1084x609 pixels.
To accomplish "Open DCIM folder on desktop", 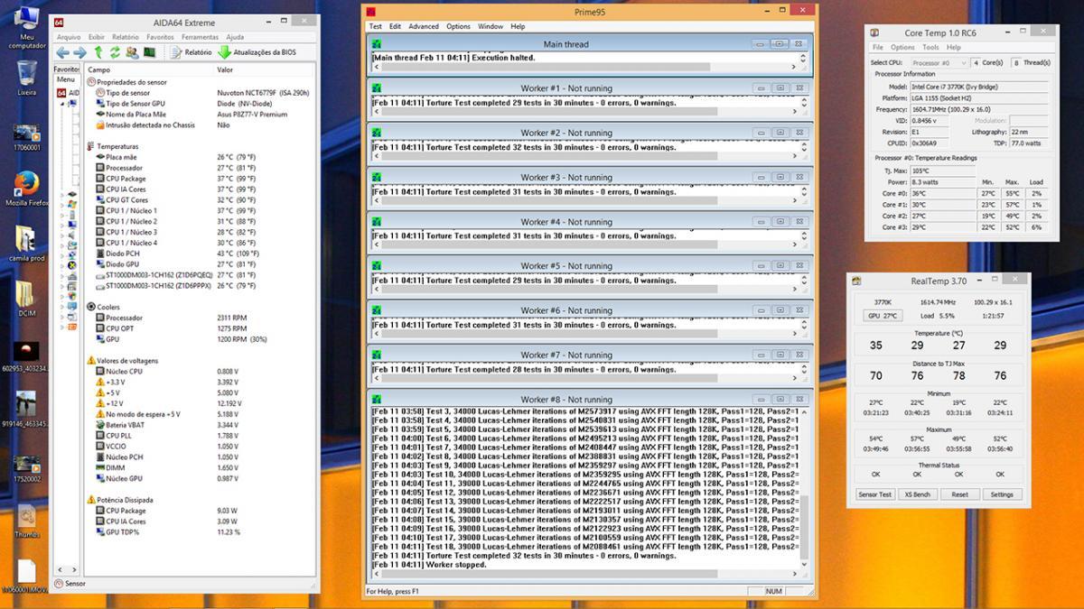I will [x=26, y=299].
